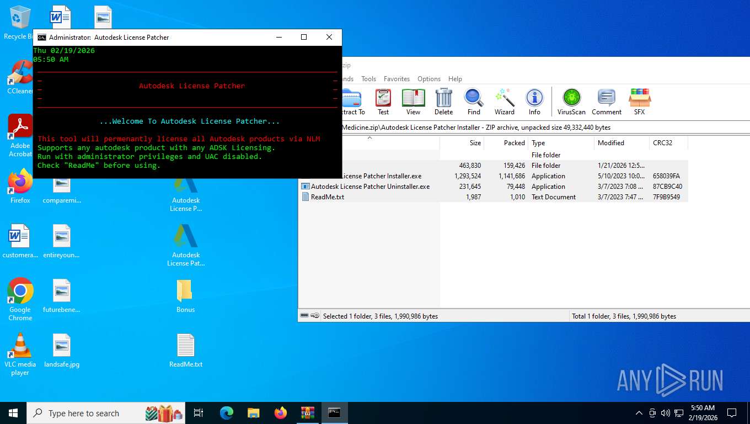Click the 3/7/2023 7:47 modified date cell
The height and width of the screenshot is (424, 750).
620,197
